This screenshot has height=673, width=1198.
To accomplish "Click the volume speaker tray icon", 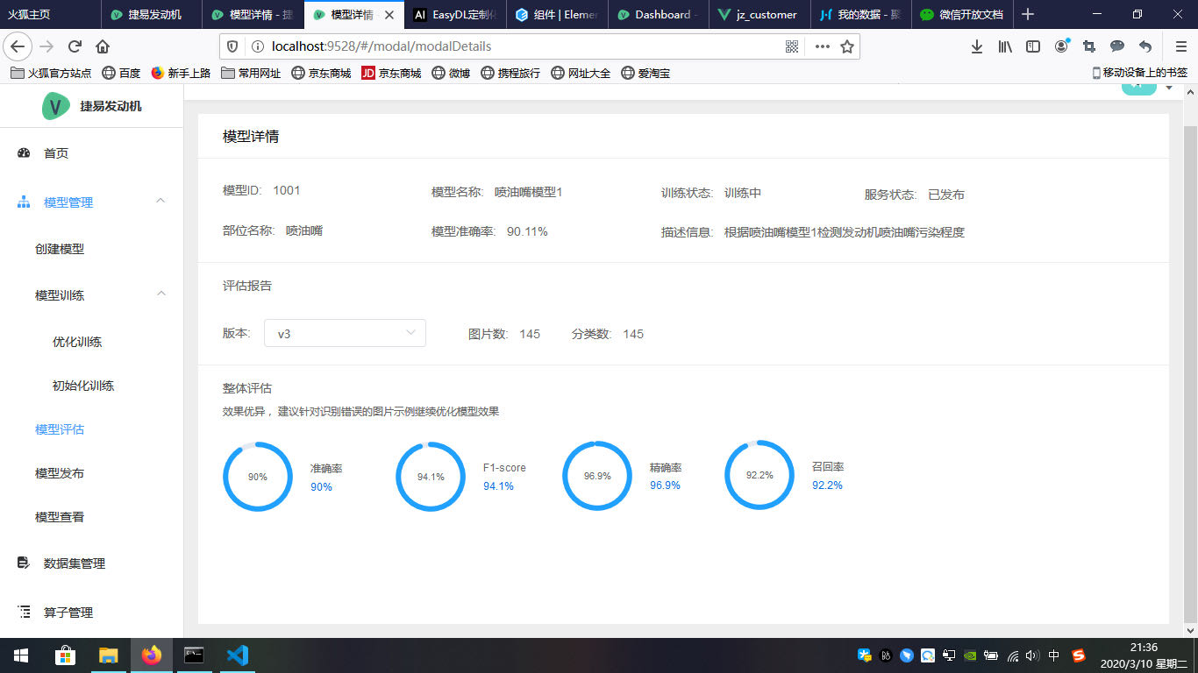I will [1032, 655].
